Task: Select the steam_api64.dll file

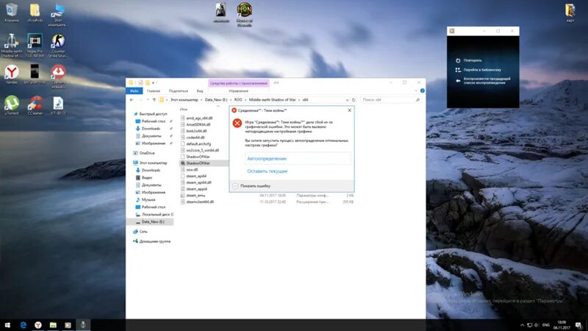Action: 196,182
